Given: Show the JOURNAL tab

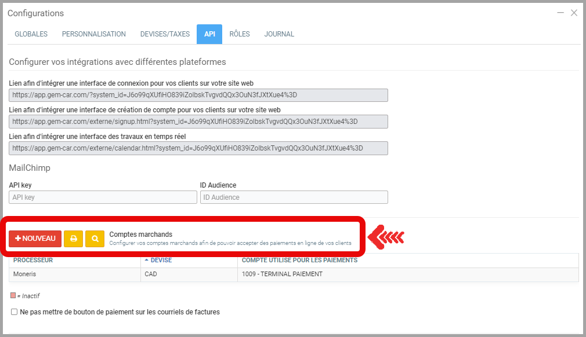Looking at the screenshot, I should pyautogui.click(x=279, y=34).
